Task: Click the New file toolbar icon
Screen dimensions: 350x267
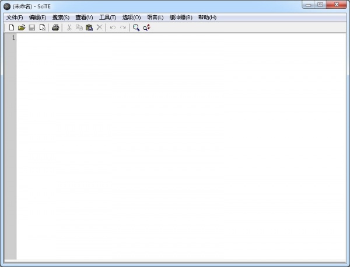Action: [x=11, y=27]
